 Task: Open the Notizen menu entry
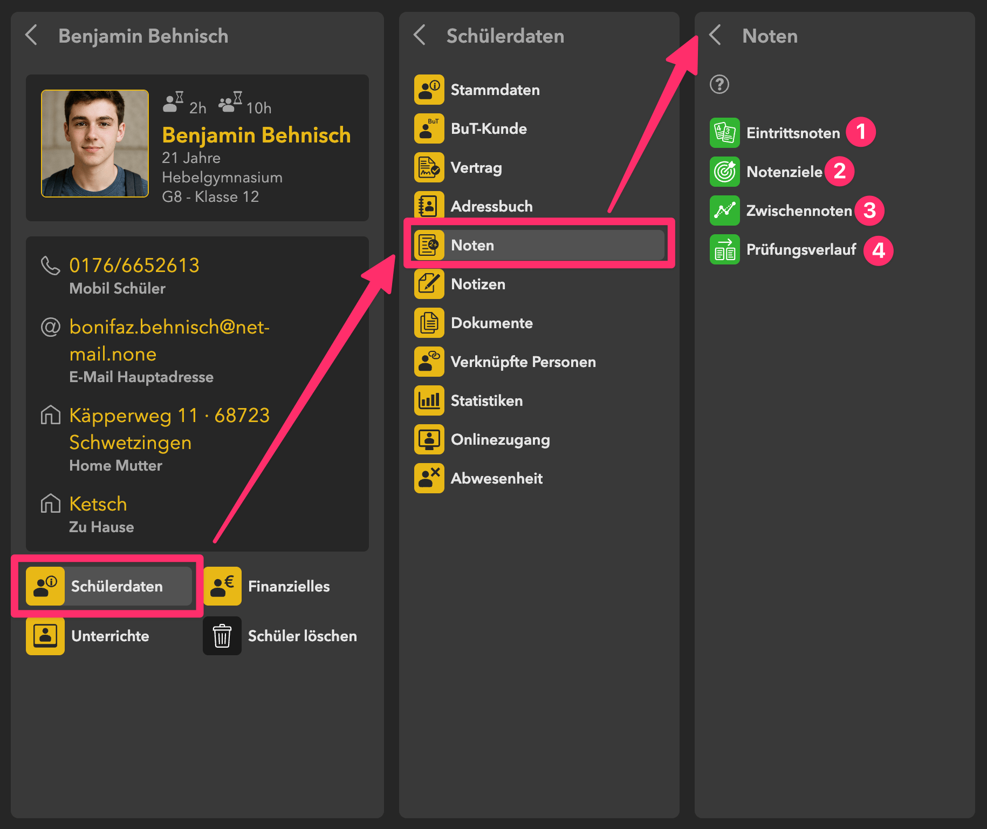coord(478,284)
